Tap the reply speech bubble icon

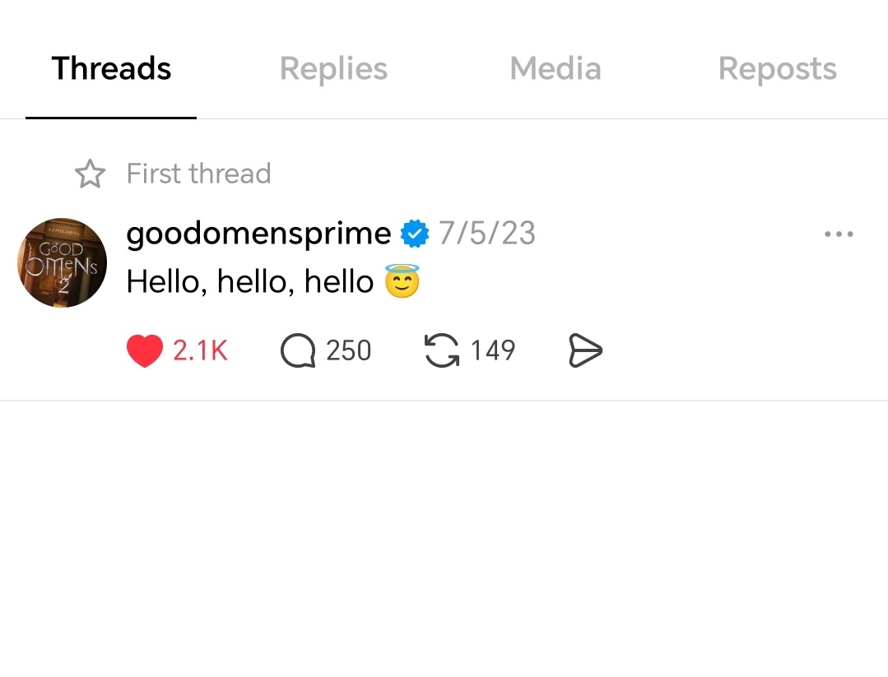[297, 351]
